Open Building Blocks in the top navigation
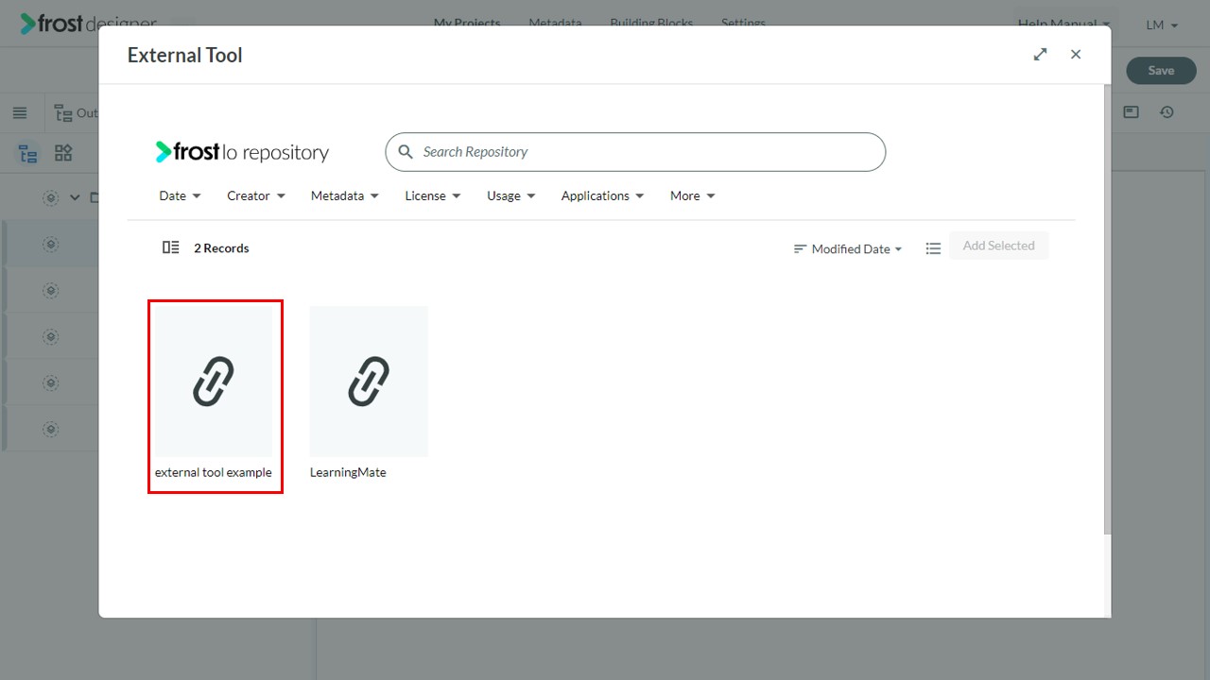Image resolution: width=1210 pixels, height=680 pixels. click(x=651, y=23)
